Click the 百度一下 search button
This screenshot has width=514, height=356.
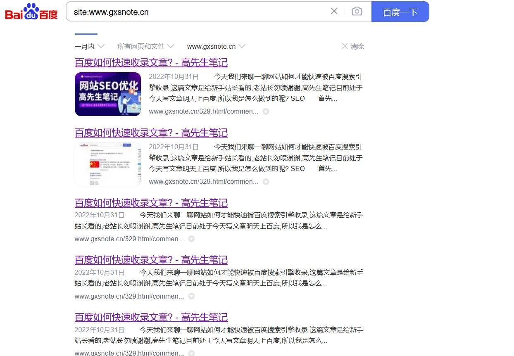400,12
